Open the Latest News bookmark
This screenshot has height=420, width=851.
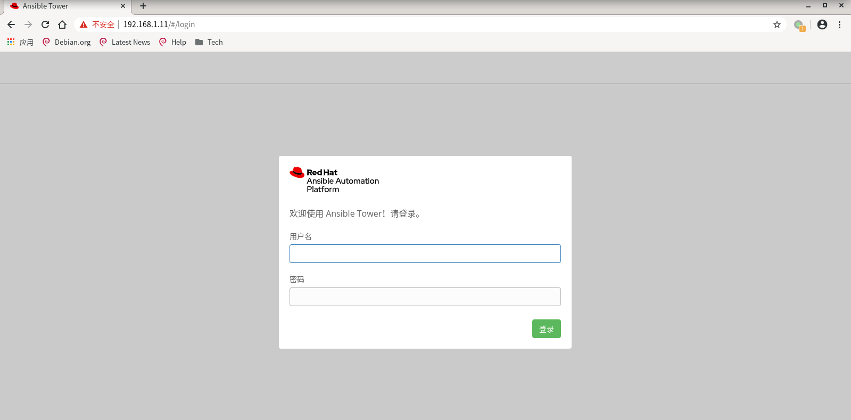click(125, 42)
